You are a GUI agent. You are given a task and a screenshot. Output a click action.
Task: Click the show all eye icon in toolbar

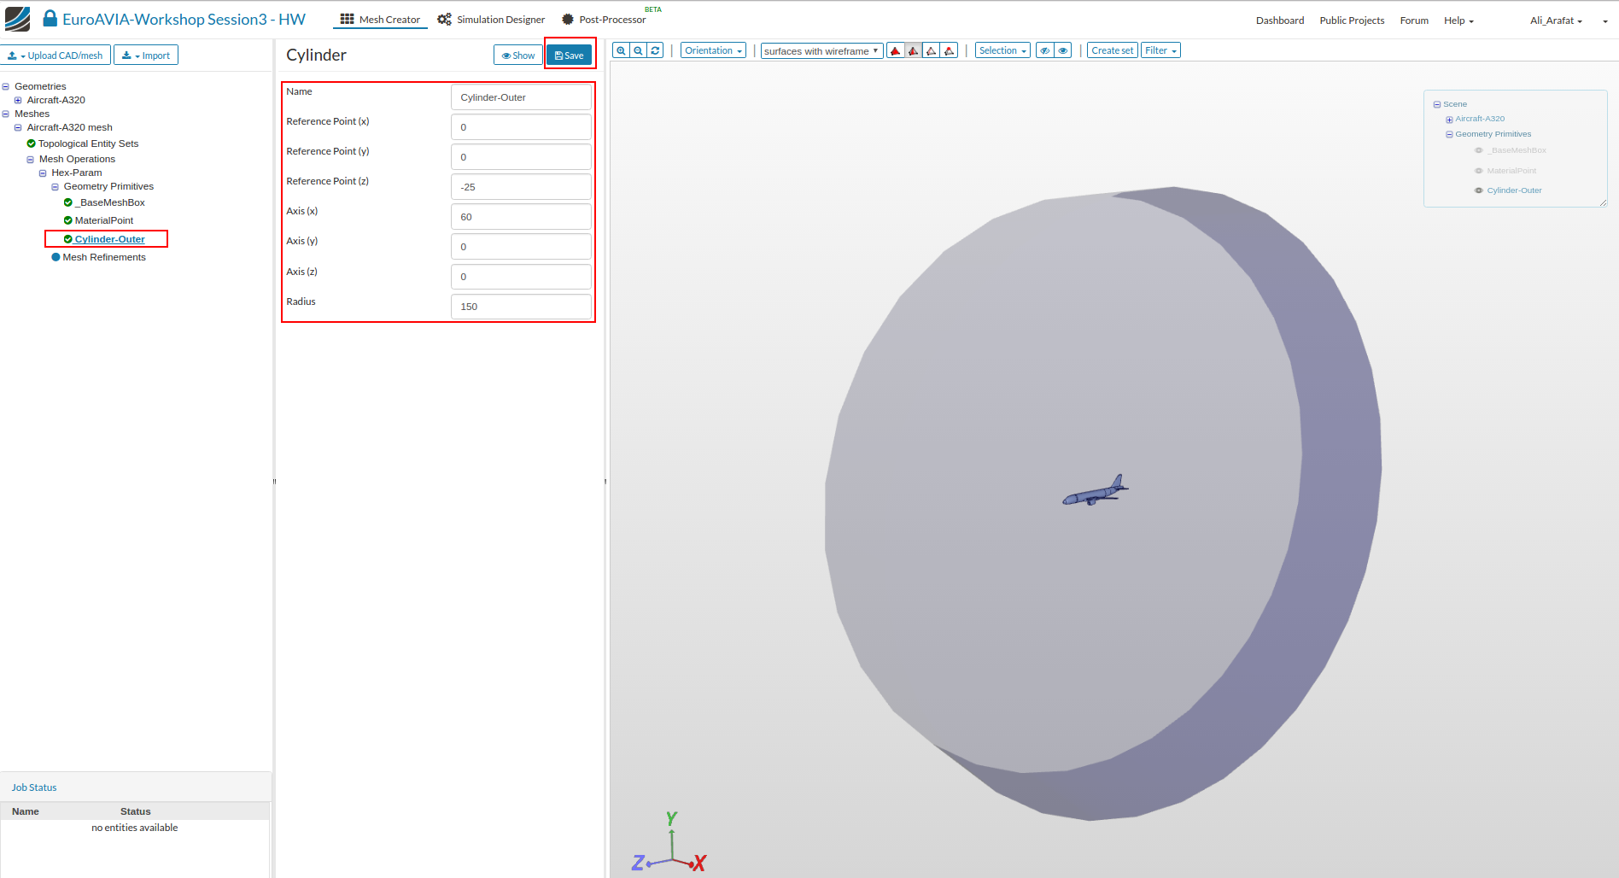(x=1063, y=50)
